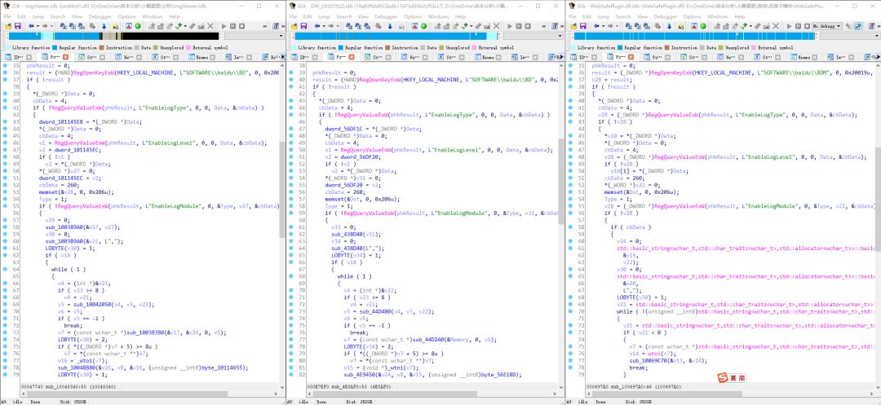Click the Play debugger icon in DW_UV201922 window
Screen dimensions: 881x405
[510, 26]
